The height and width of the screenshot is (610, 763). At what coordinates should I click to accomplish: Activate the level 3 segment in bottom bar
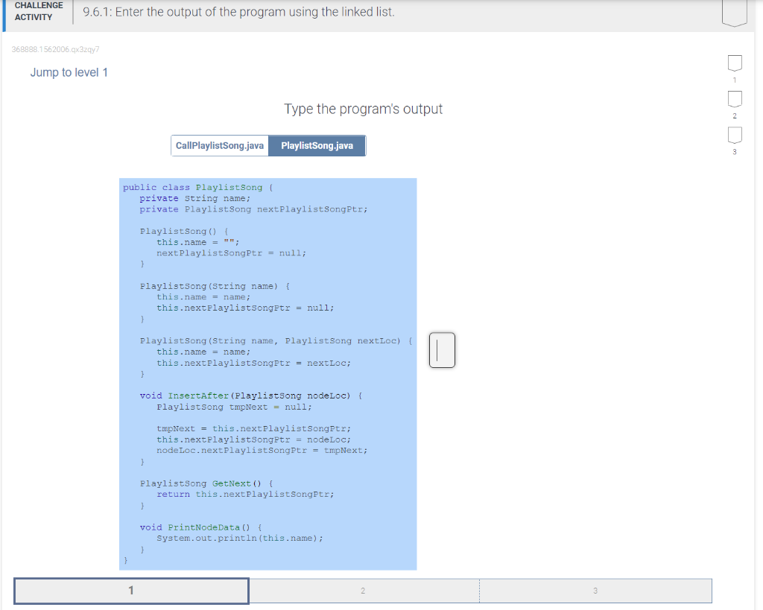coord(595,591)
